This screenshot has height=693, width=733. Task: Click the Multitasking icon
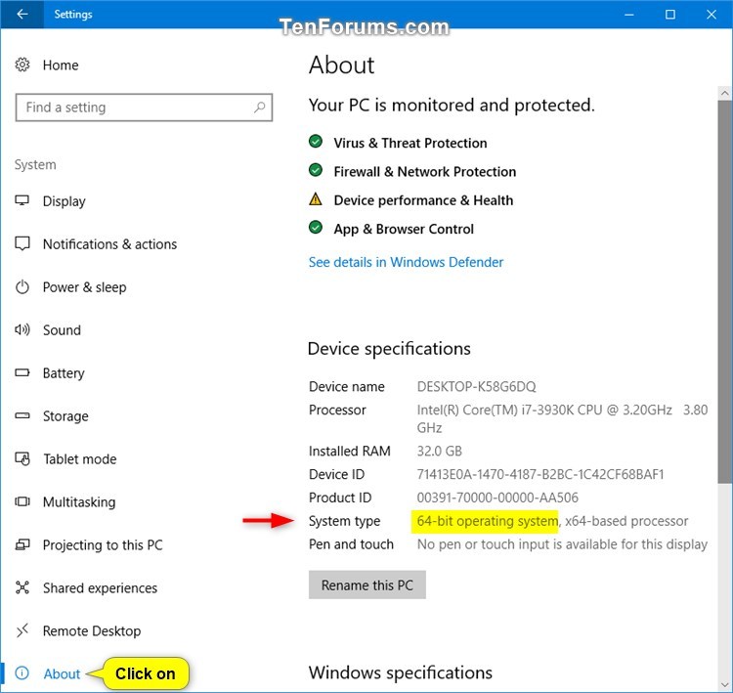coord(22,501)
